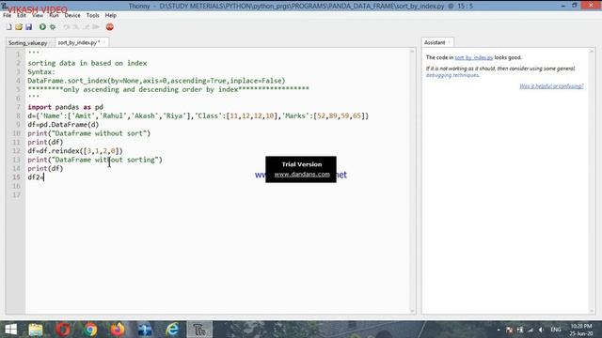Click the dictionary definition line starting d={'Name'
The width and height of the screenshot is (602, 338).
coord(198,115)
